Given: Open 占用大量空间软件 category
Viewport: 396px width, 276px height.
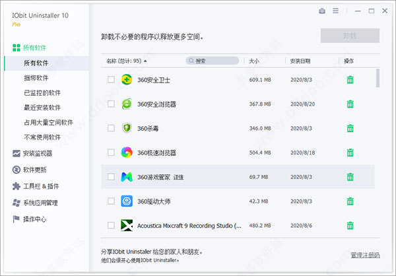Looking at the screenshot, I should [48, 123].
